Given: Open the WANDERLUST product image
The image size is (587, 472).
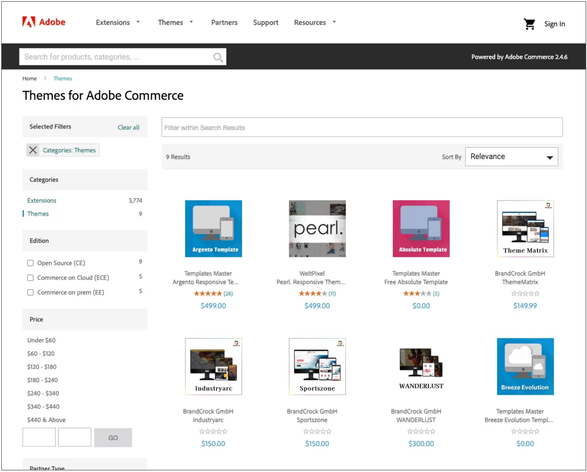Looking at the screenshot, I should [421, 366].
